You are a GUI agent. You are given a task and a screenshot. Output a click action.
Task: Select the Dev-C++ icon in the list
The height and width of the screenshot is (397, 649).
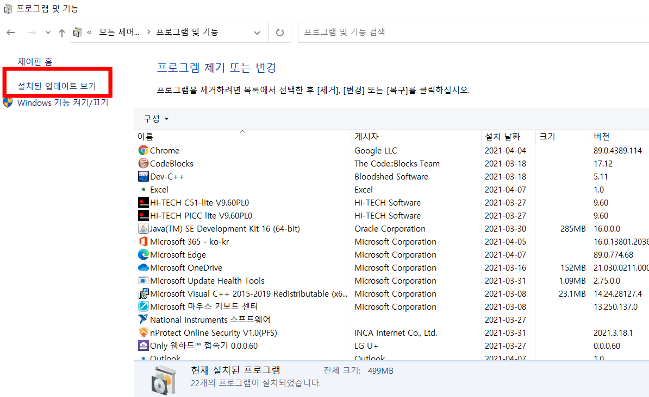point(143,176)
